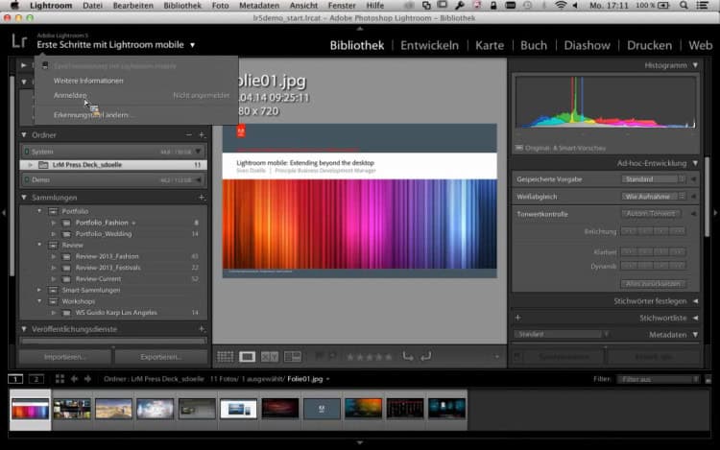
Task: Hide the top module picker arrow
Action: tap(360, 29)
